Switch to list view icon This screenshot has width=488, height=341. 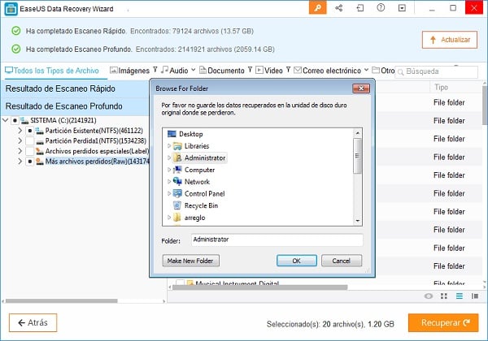[x=460, y=296]
